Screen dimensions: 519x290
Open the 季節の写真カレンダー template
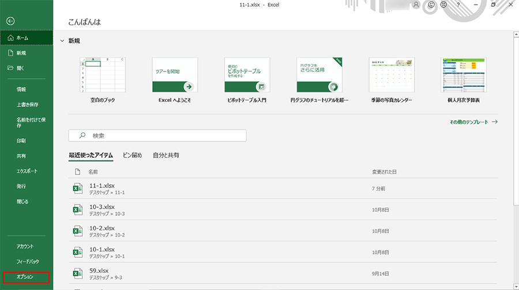coord(392,80)
